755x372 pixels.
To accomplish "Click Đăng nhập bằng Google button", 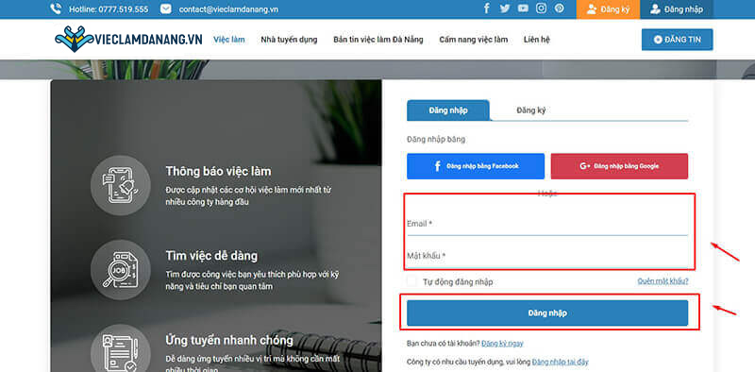I will (x=619, y=166).
